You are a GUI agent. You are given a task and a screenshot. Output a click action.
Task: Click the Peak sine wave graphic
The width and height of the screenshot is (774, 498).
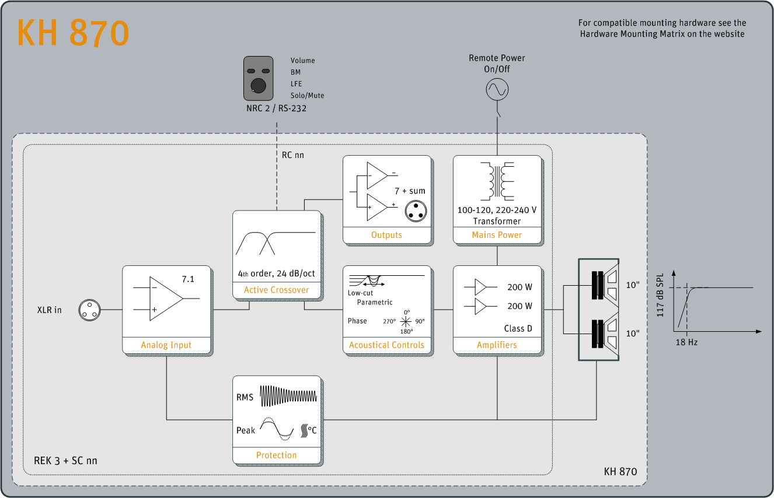click(x=277, y=430)
